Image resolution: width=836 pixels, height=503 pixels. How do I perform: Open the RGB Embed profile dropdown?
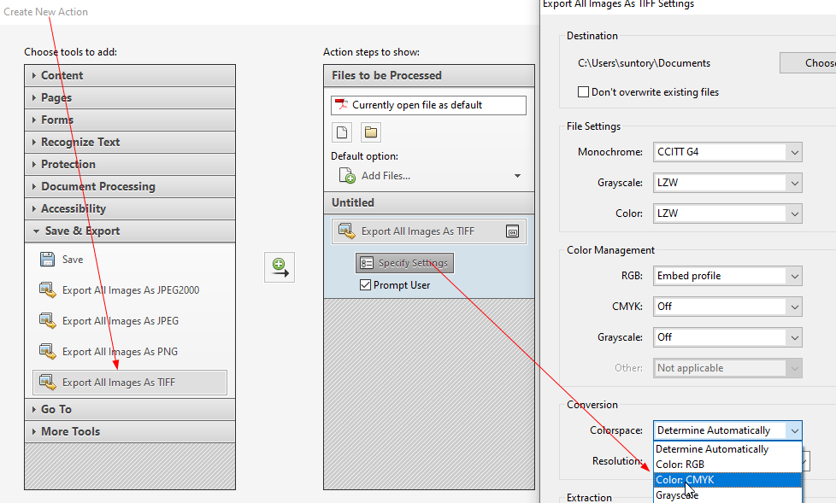727,276
